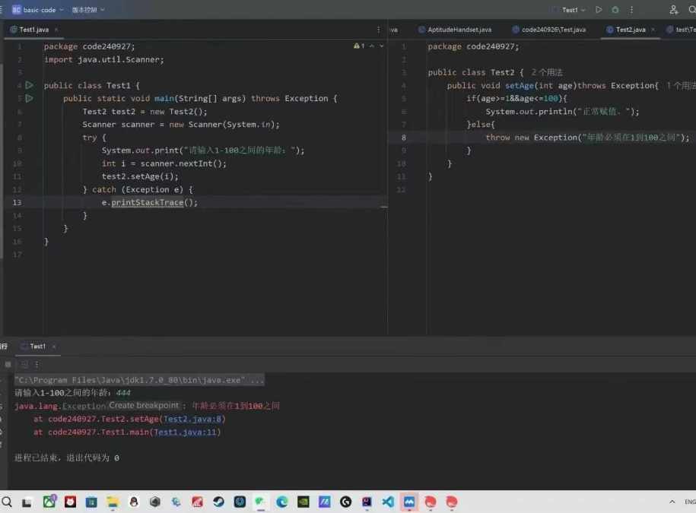696x513 pixels.
Task: Open the user account icon
Action: [673, 9]
